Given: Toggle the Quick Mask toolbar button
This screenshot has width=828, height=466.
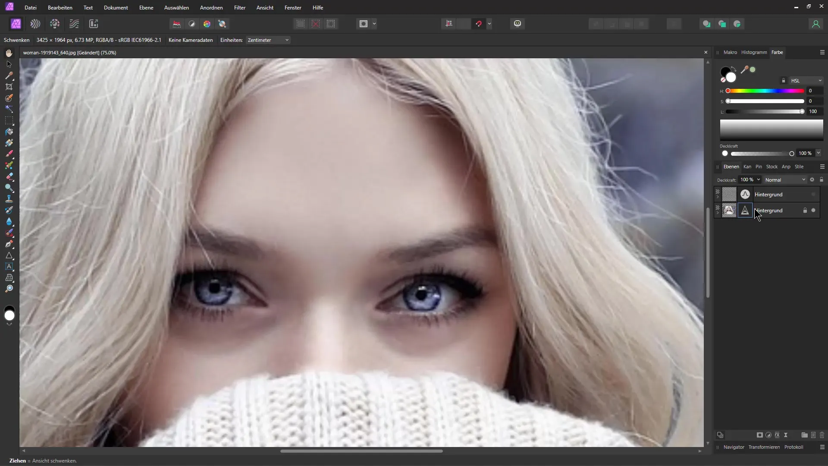Looking at the screenshot, I should (364, 24).
